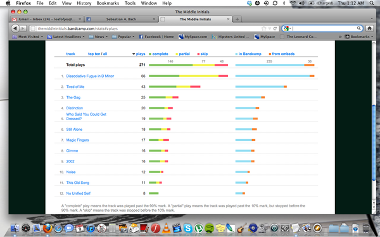This screenshot has width=380, height=237.
Task: Open the volume control in the menu bar
Action: coord(301,3)
